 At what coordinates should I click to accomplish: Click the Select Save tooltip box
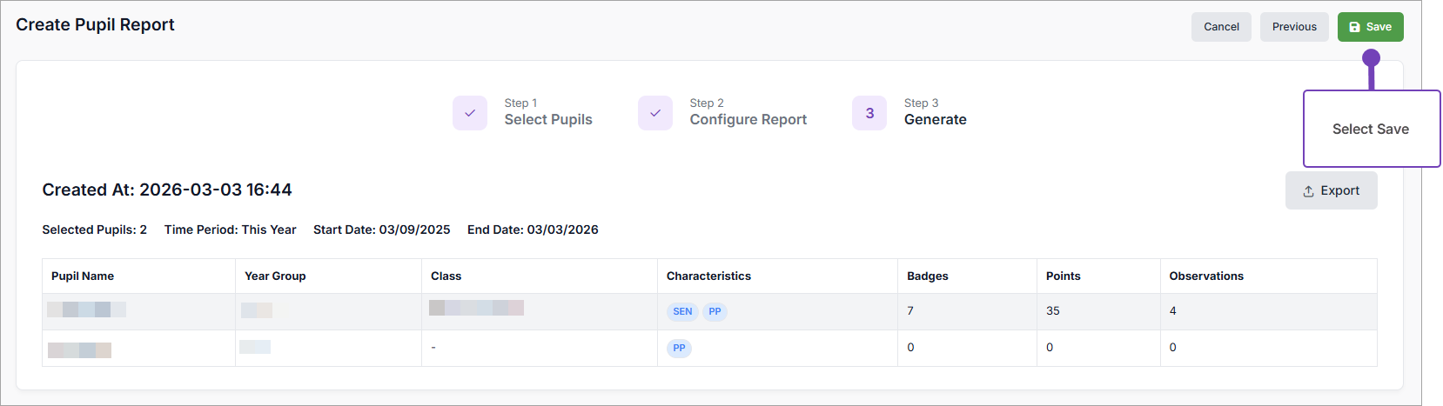coord(1371,129)
